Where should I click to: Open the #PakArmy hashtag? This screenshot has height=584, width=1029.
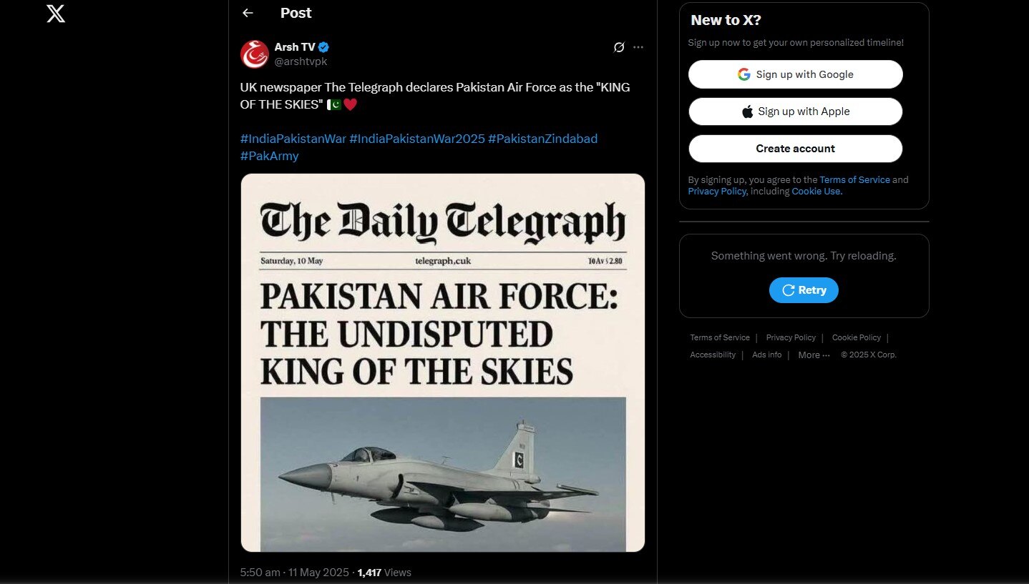(x=270, y=155)
